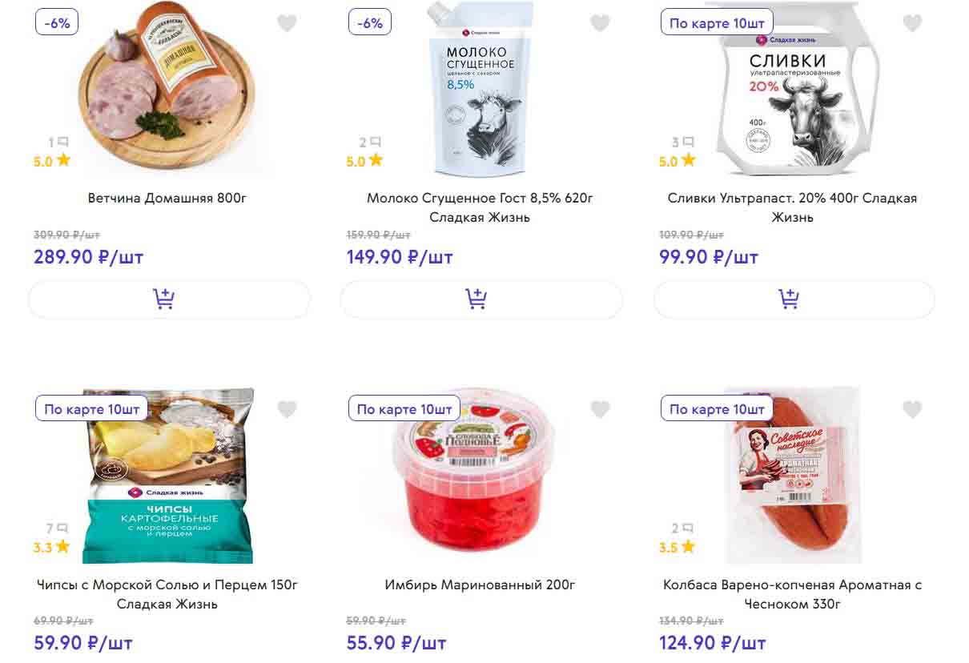Open Имбирь Маринованный 200г product title
969x663 pixels.
click(480, 585)
